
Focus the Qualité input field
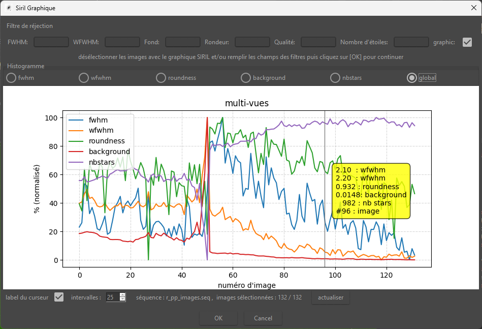point(318,42)
